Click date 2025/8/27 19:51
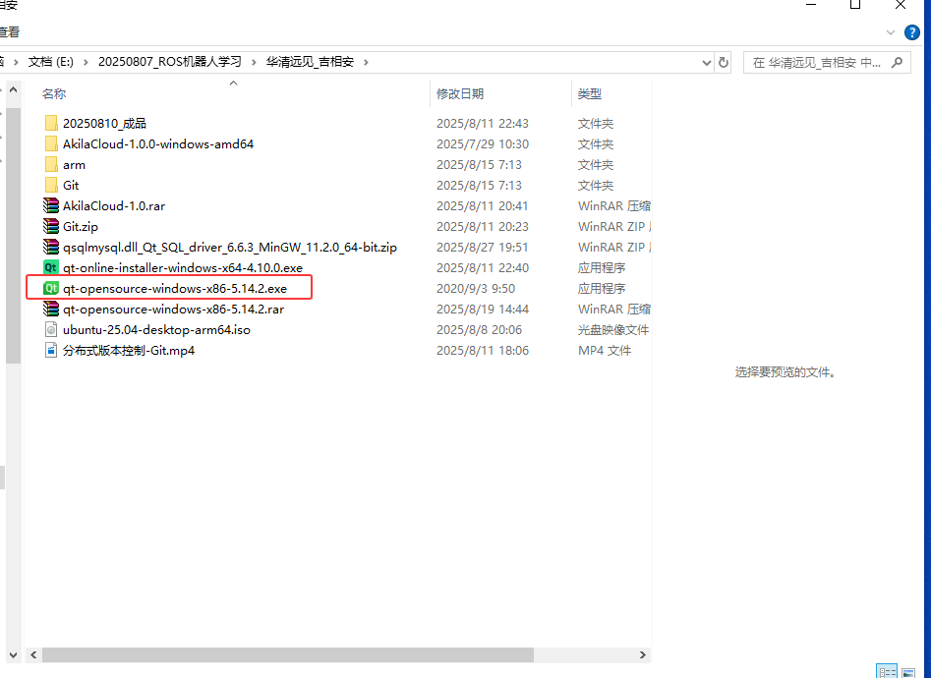This screenshot has height=678, width=931. tap(482, 247)
